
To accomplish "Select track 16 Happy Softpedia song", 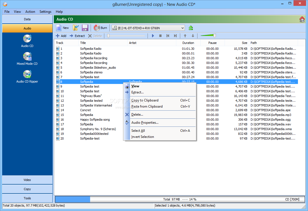I will (176, 120).
